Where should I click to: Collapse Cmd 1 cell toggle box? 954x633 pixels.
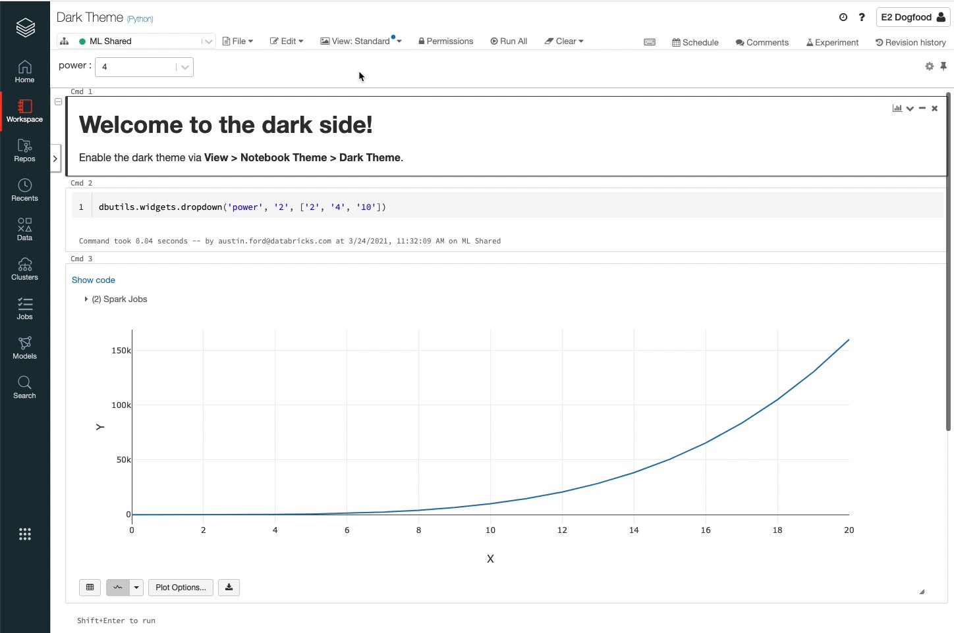[x=59, y=102]
